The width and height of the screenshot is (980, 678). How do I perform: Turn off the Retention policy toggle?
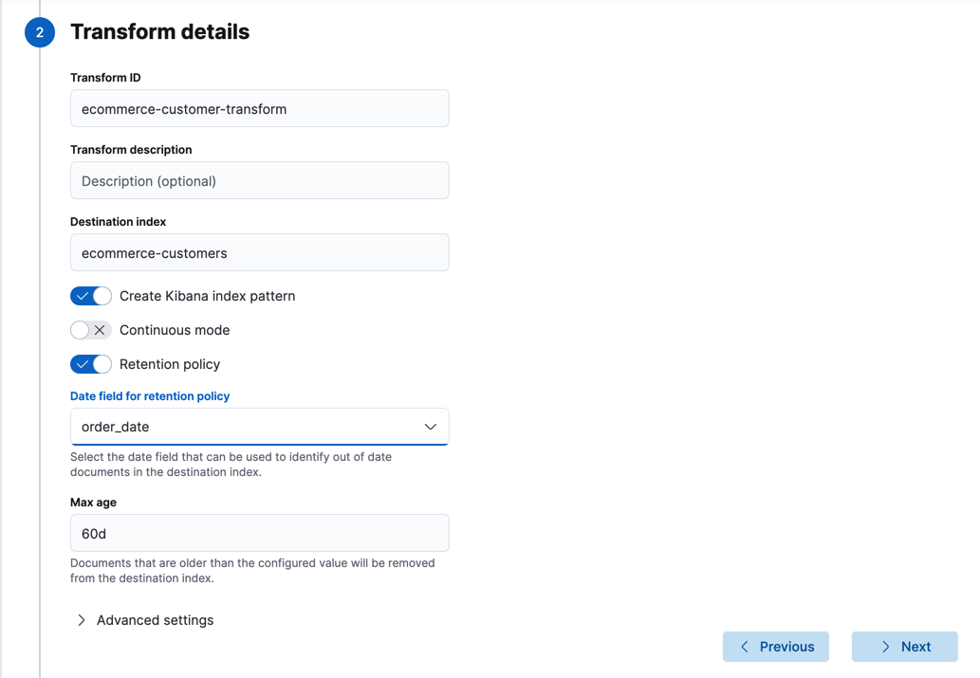tap(90, 364)
